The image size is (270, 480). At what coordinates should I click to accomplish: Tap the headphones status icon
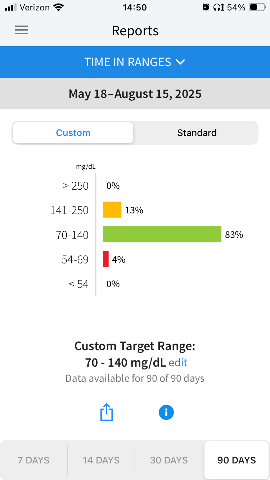point(218,7)
